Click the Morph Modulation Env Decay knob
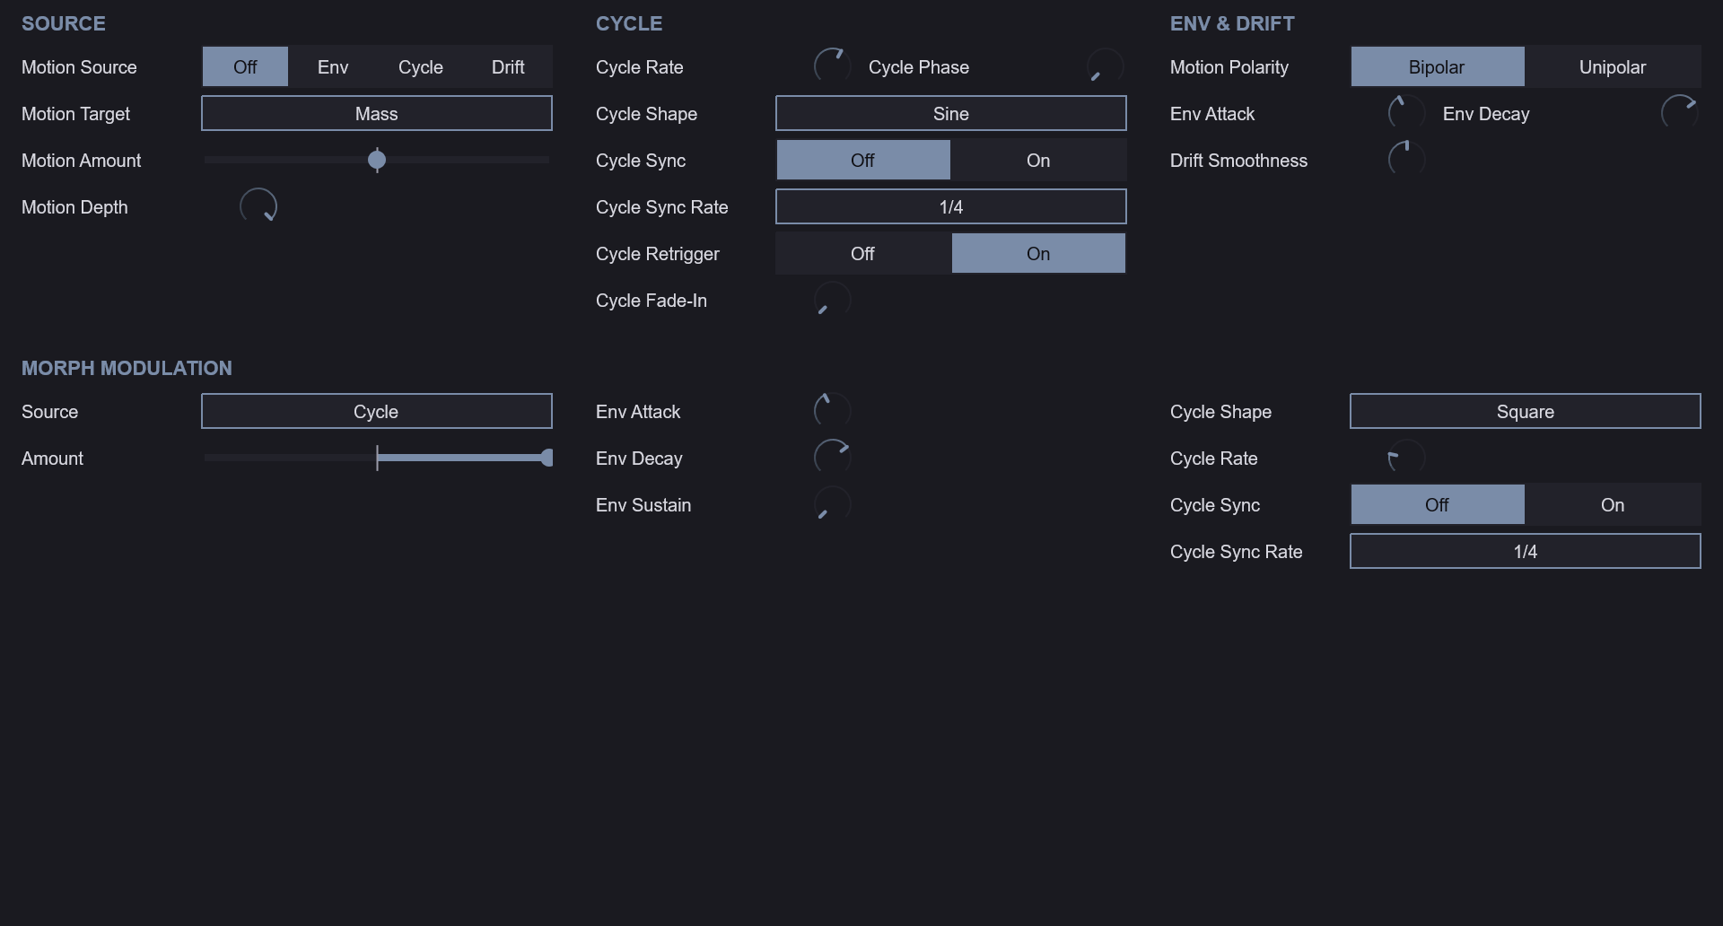The width and height of the screenshot is (1723, 926). coord(832,458)
